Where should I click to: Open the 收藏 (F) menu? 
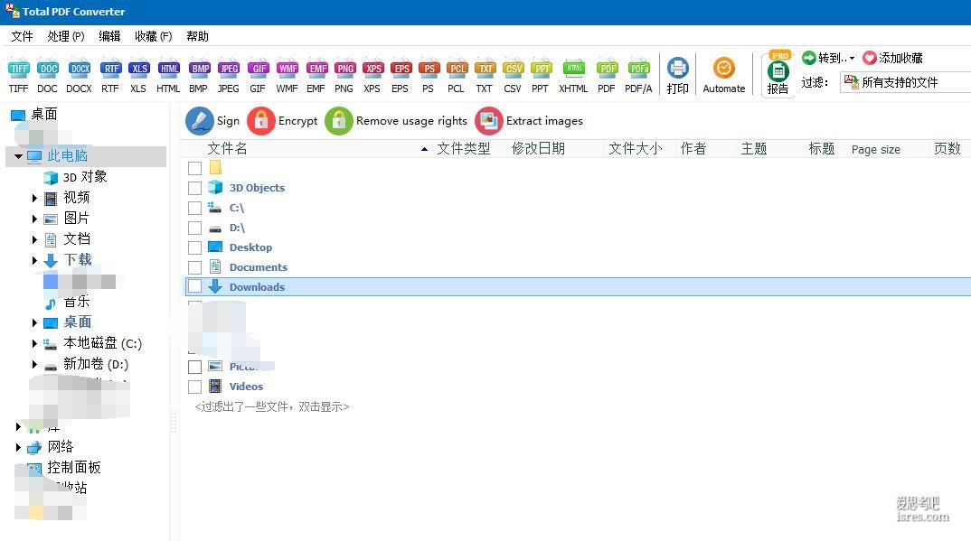pos(153,36)
